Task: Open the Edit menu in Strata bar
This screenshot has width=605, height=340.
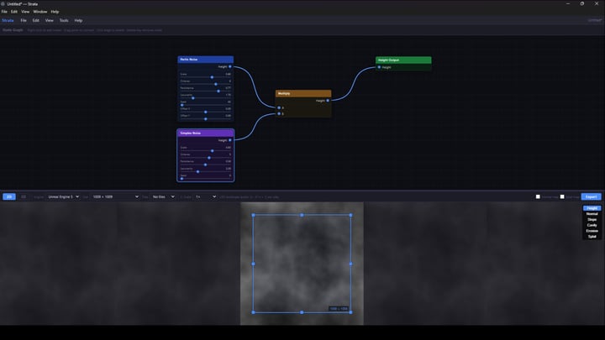Action: [x=36, y=20]
